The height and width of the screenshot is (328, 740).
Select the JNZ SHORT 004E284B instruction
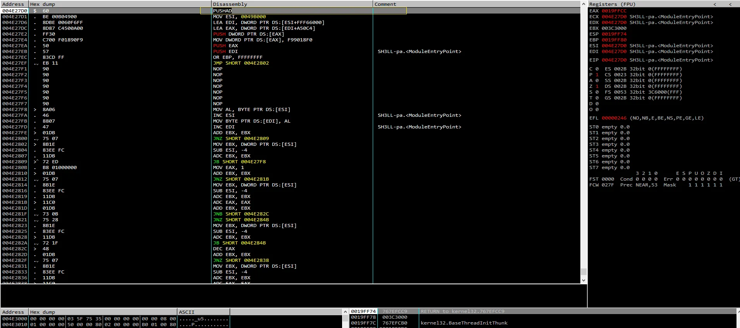[x=241, y=220]
